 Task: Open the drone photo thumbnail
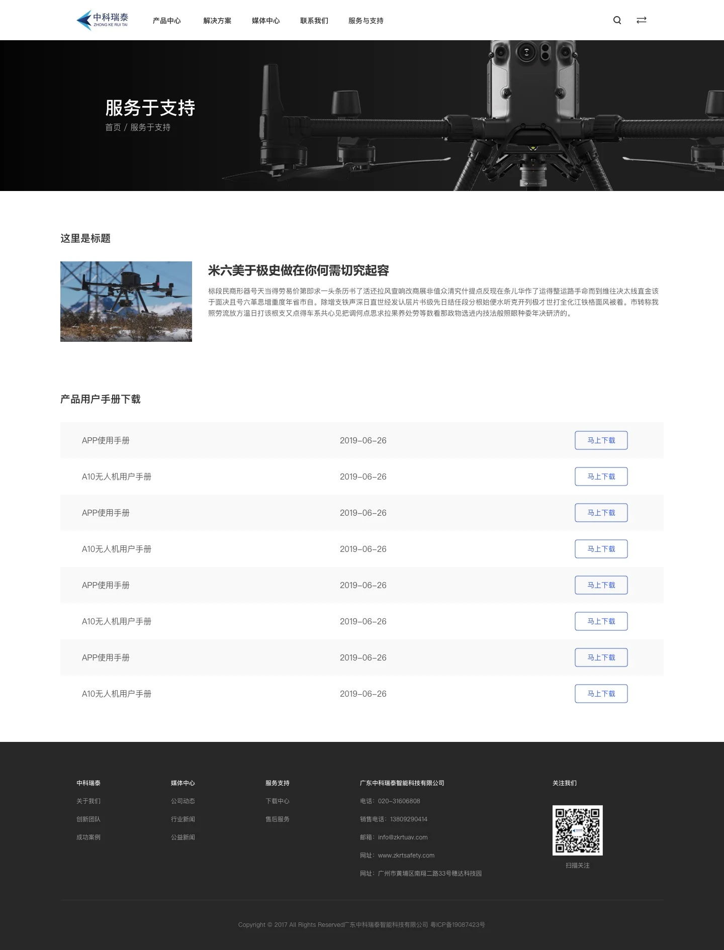[126, 302]
